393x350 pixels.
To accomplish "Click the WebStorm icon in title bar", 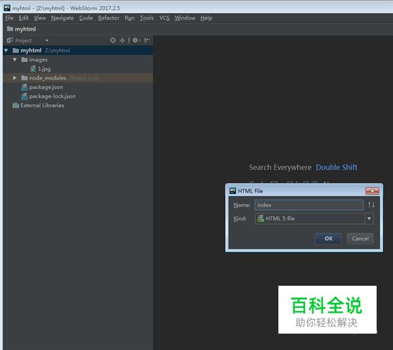I will 7,8.
